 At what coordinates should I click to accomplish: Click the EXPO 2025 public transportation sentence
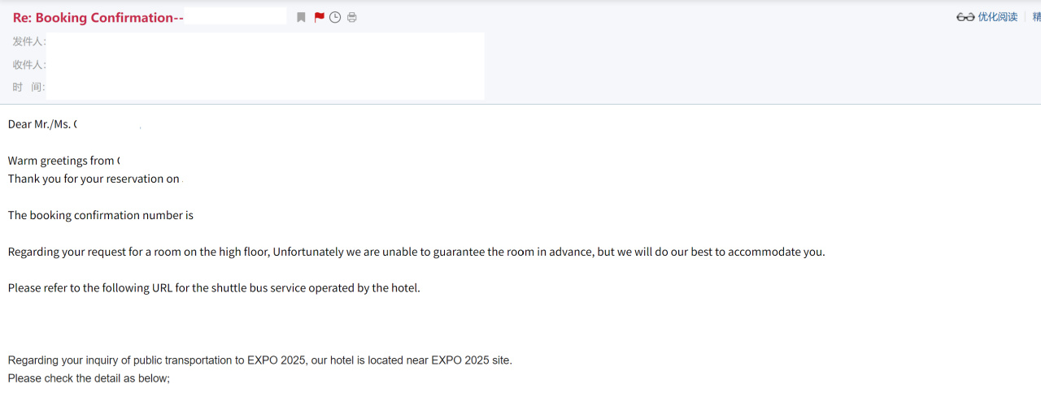[x=260, y=360]
